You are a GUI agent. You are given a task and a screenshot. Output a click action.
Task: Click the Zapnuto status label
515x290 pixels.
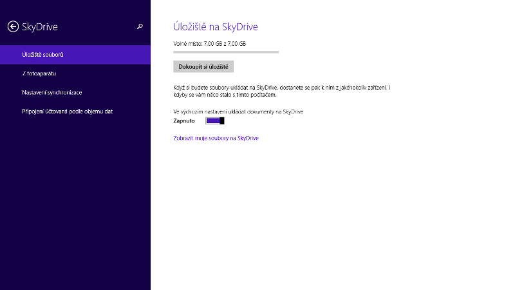pyautogui.click(x=184, y=121)
